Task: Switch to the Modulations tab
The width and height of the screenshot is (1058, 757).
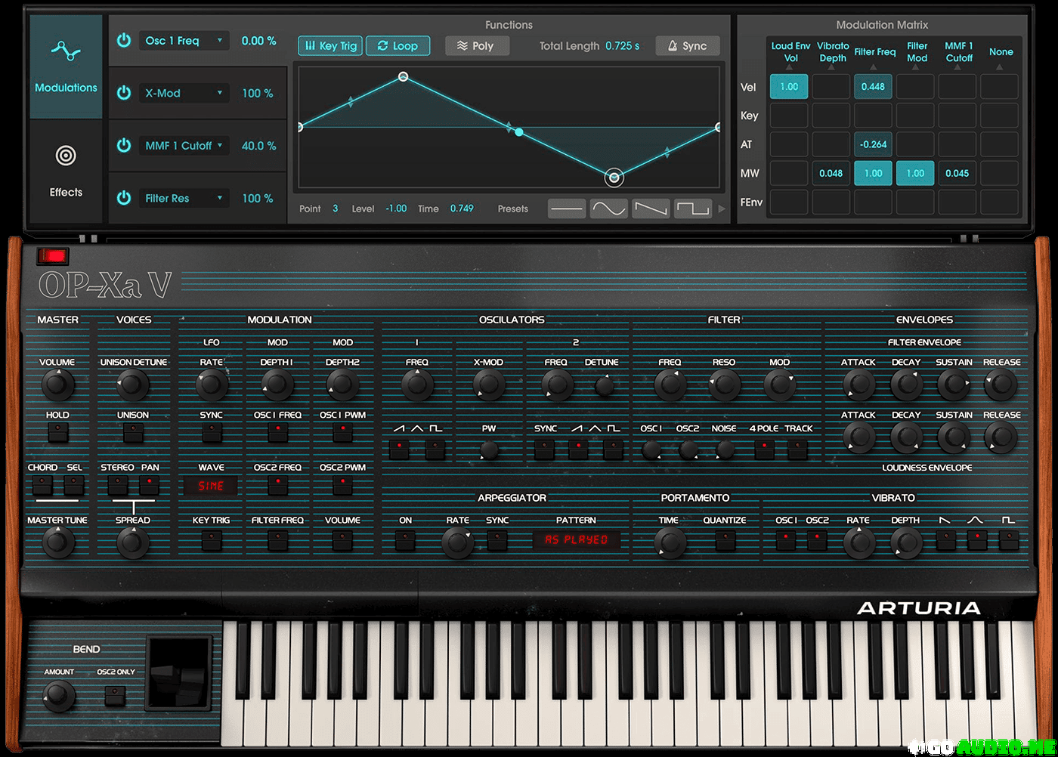Action: [x=66, y=66]
